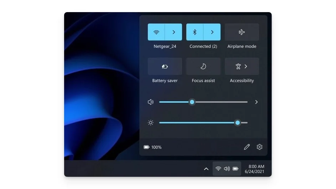Expand Wi-Fi network list chevron
The image size is (336, 189).
click(x=174, y=32)
